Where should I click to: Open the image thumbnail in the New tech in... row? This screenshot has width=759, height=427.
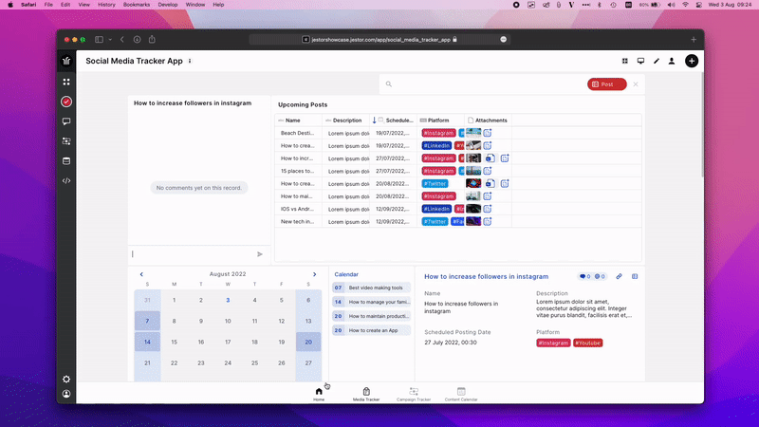[473, 221]
